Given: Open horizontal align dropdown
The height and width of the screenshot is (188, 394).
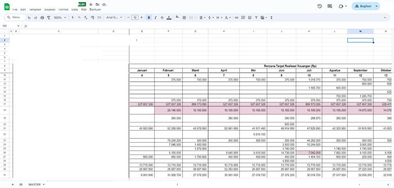Looking at the screenshot, I should [x=202, y=18].
